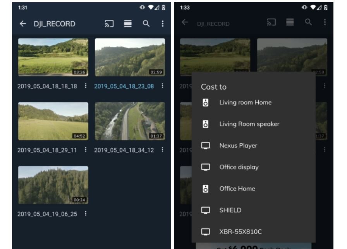
Task: Click the speaker icon beside Living room Home
Action: pyautogui.click(x=206, y=103)
